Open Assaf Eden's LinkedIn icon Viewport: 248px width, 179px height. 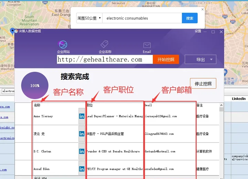82,169
